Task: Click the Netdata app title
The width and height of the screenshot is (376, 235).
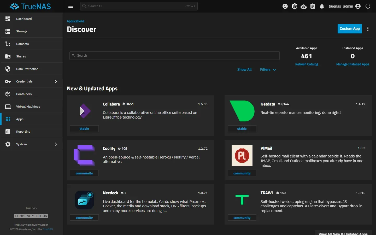Action: [268, 104]
